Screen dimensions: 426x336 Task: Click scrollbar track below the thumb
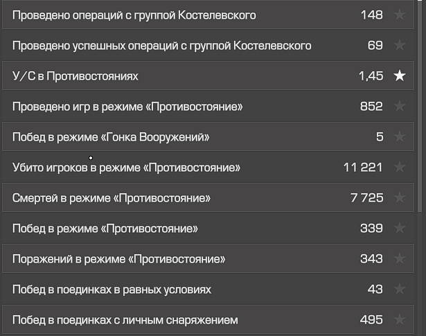pyautogui.click(x=420, y=274)
